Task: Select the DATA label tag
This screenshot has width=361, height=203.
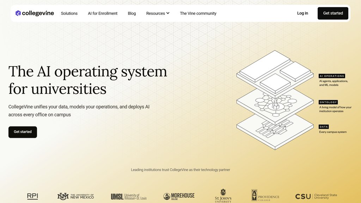Action: coord(324,127)
